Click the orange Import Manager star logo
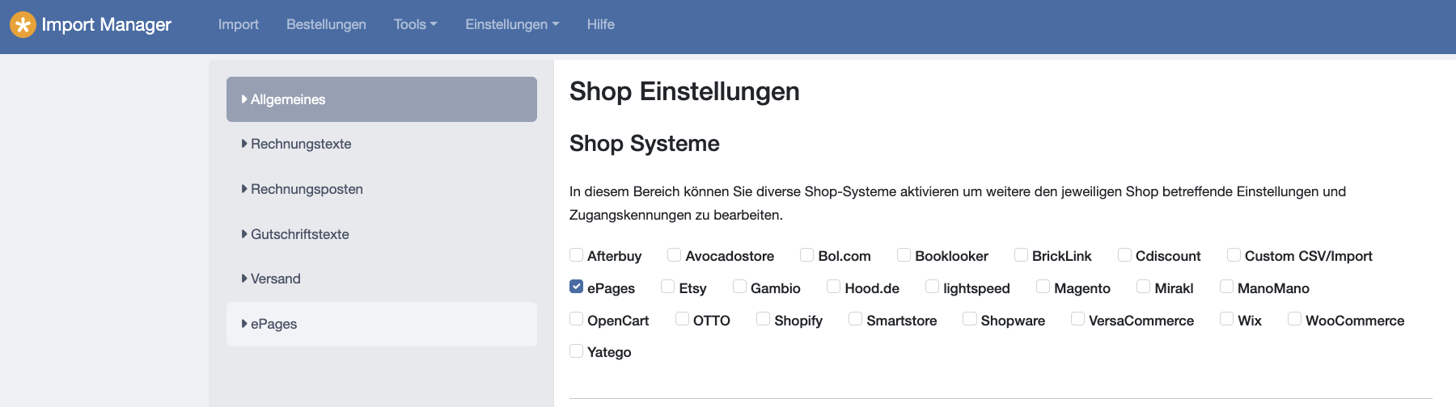1456x407 pixels. coord(23,25)
